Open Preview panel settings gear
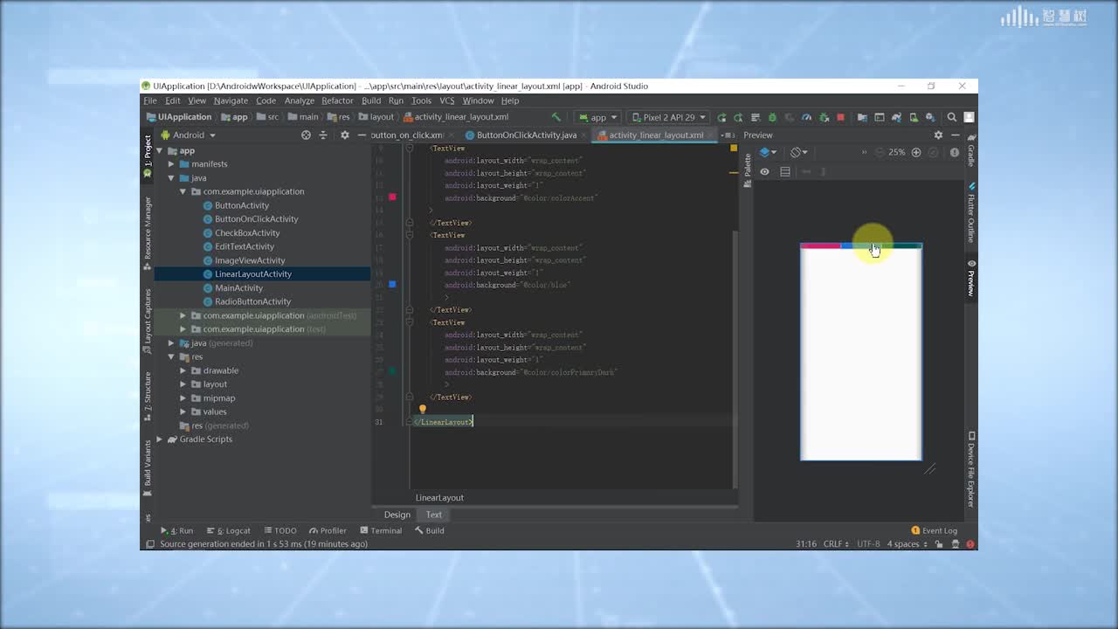The height and width of the screenshot is (629, 1118). coord(938,135)
